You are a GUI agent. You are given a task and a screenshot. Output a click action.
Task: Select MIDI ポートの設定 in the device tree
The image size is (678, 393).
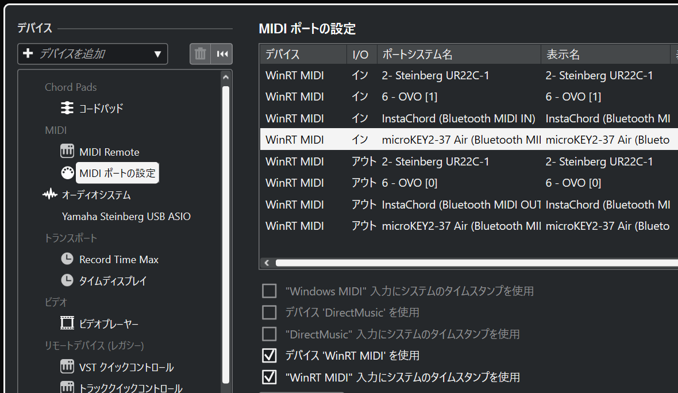(117, 173)
